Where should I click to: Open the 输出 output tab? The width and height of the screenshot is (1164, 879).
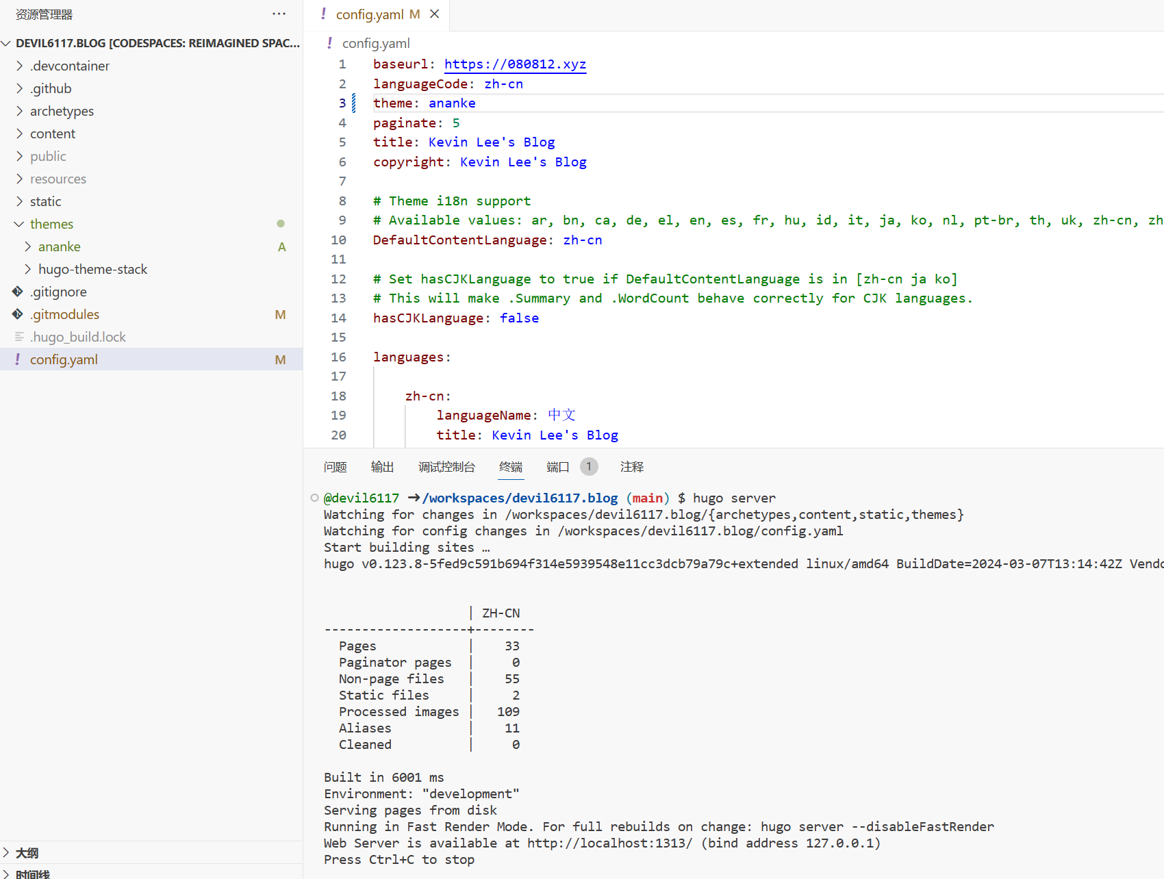(382, 467)
